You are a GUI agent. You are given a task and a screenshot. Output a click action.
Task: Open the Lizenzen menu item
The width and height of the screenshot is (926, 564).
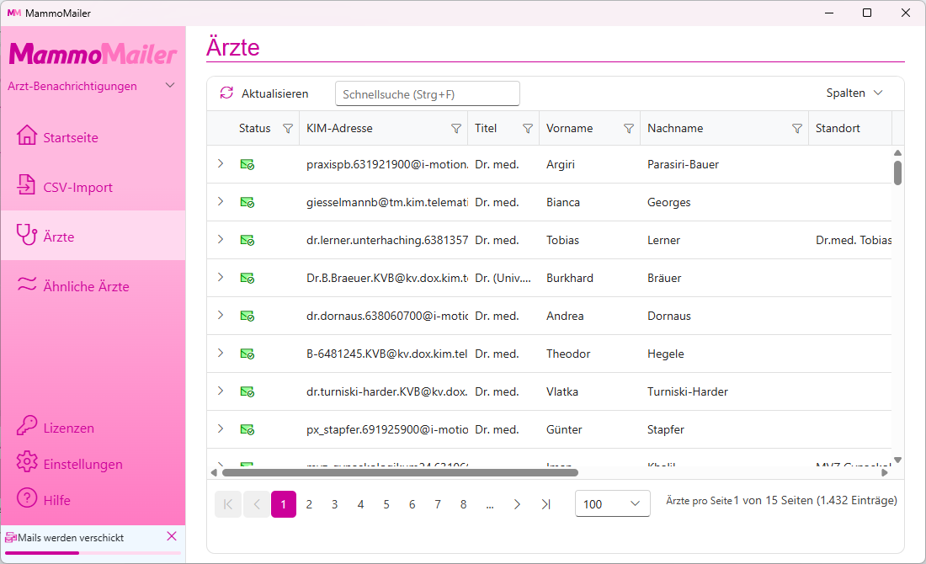(93, 427)
